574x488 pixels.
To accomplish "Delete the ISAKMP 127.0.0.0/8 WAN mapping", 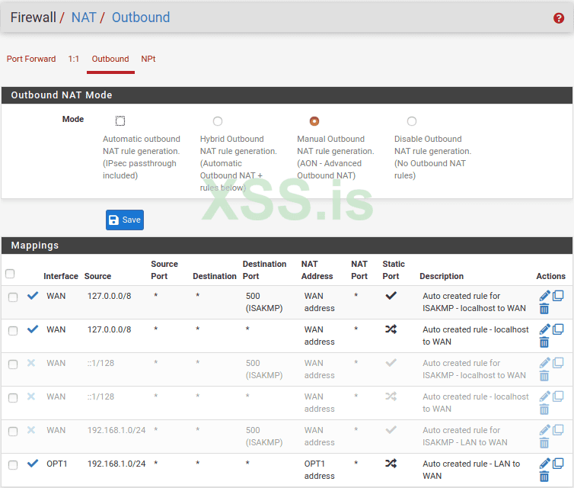I will coord(544,309).
